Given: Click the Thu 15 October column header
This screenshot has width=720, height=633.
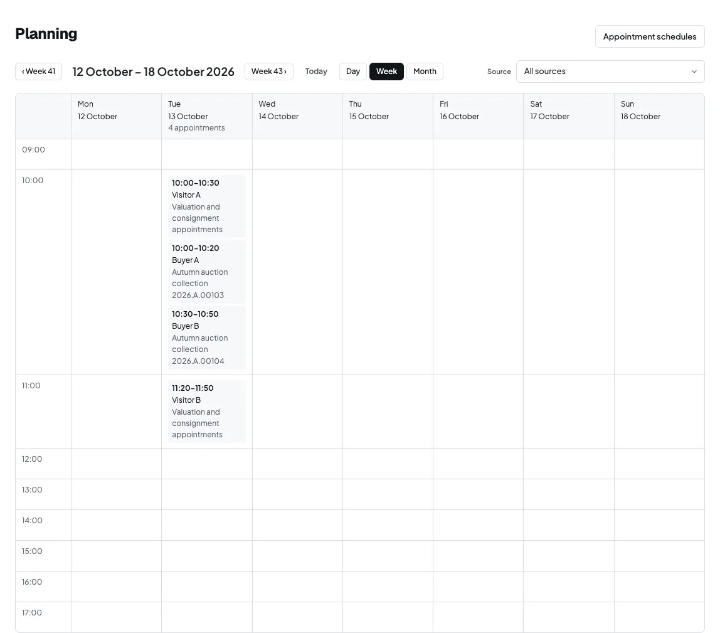Looking at the screenshot, I should coord(388,116).
